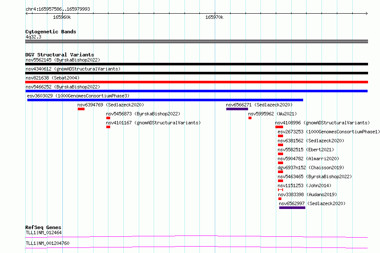Select the red dgv6937n152 (Chaisson2019) block
380x253 pixels.
(281, 172)
